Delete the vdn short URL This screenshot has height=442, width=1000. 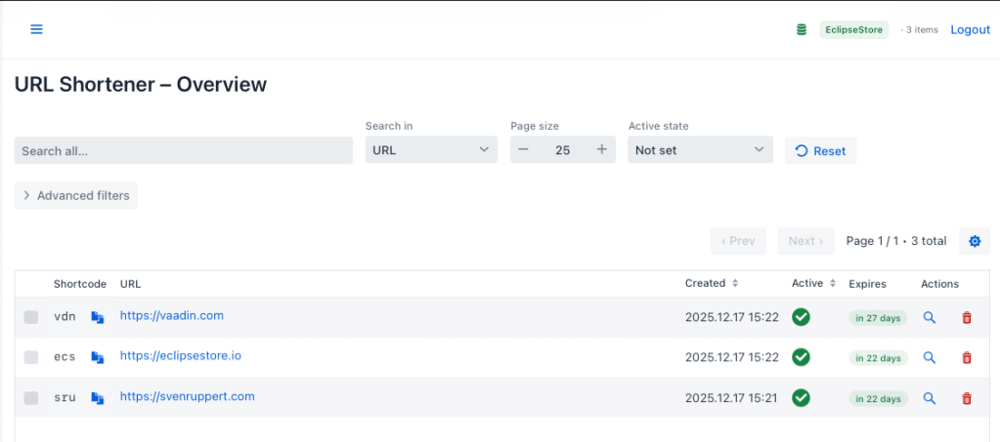966,317
